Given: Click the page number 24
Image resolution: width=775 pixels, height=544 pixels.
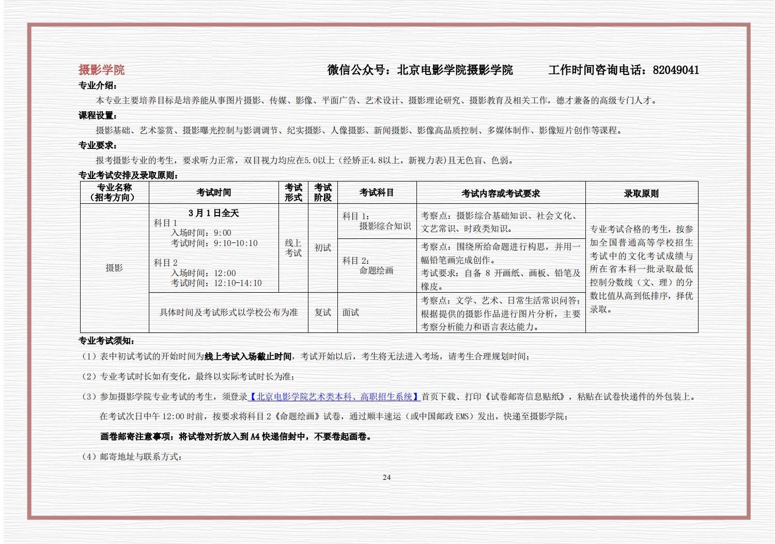Looking at the screenshot, I should pyautogui.click(x=386, y=477).
